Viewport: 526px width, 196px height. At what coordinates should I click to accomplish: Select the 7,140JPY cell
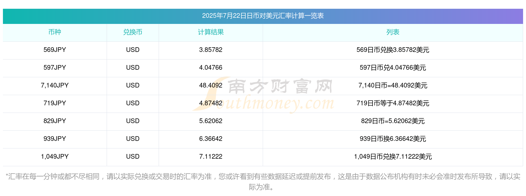[55, 85]
